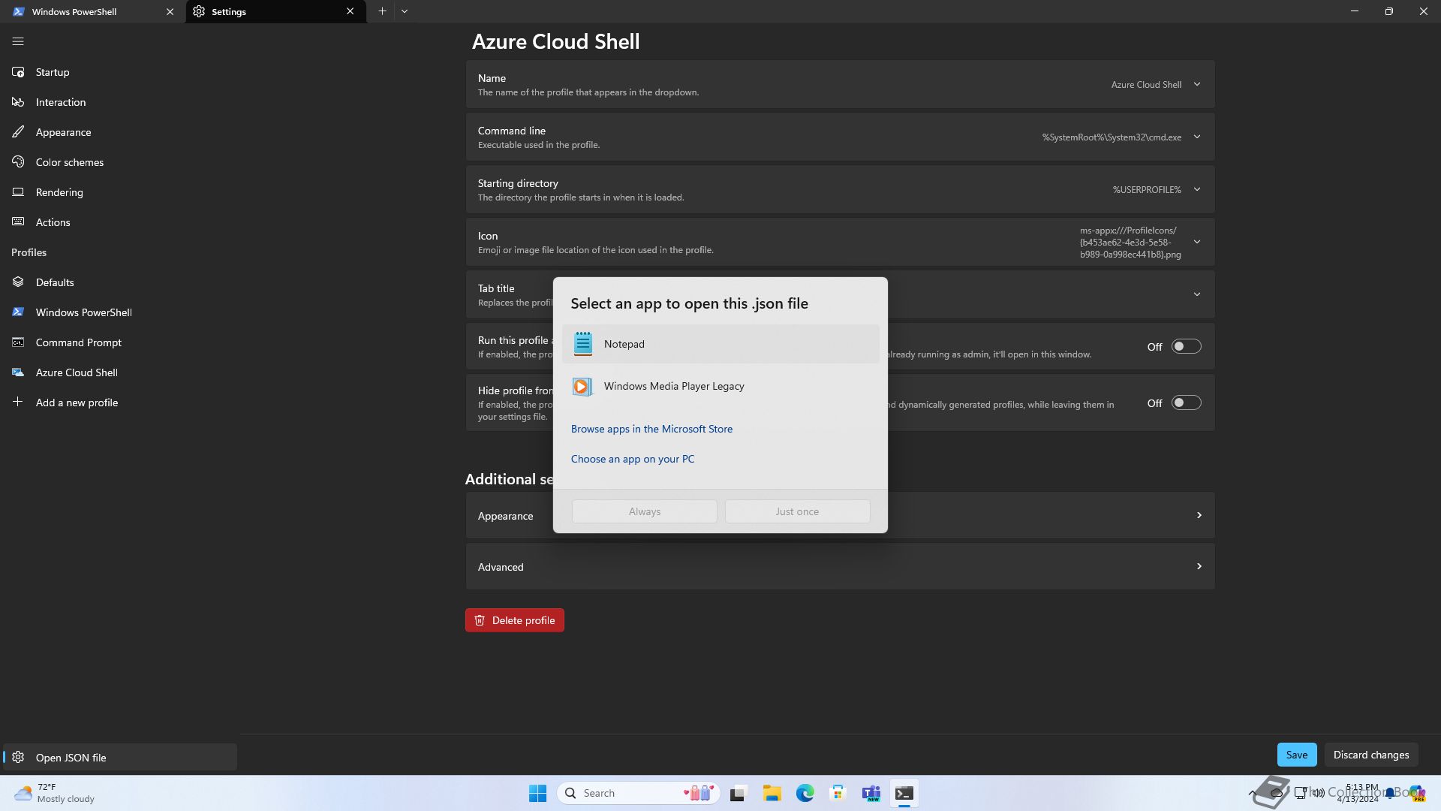Click the Azure Cloud Shell profile icon
Screen dimensions: 1441x811
click(x=18, y=372)
